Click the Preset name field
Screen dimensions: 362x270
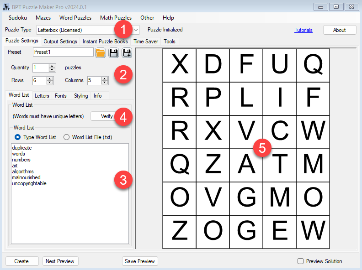point(63,52)
